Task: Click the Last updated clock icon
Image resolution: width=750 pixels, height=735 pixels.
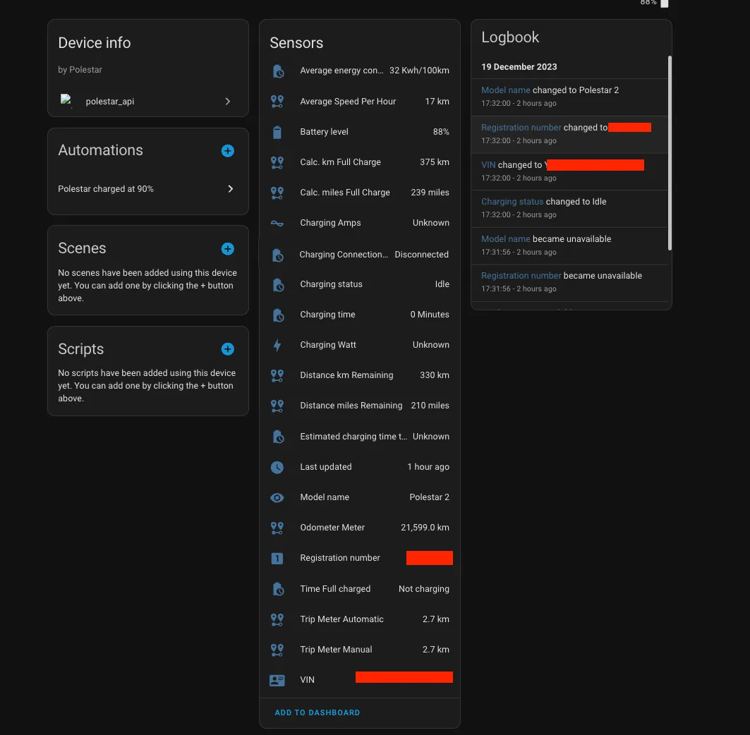Action: click(277, 467)
